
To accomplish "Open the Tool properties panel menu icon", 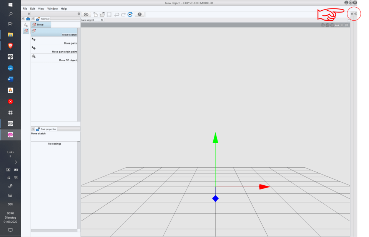I will tap(33, 129).
